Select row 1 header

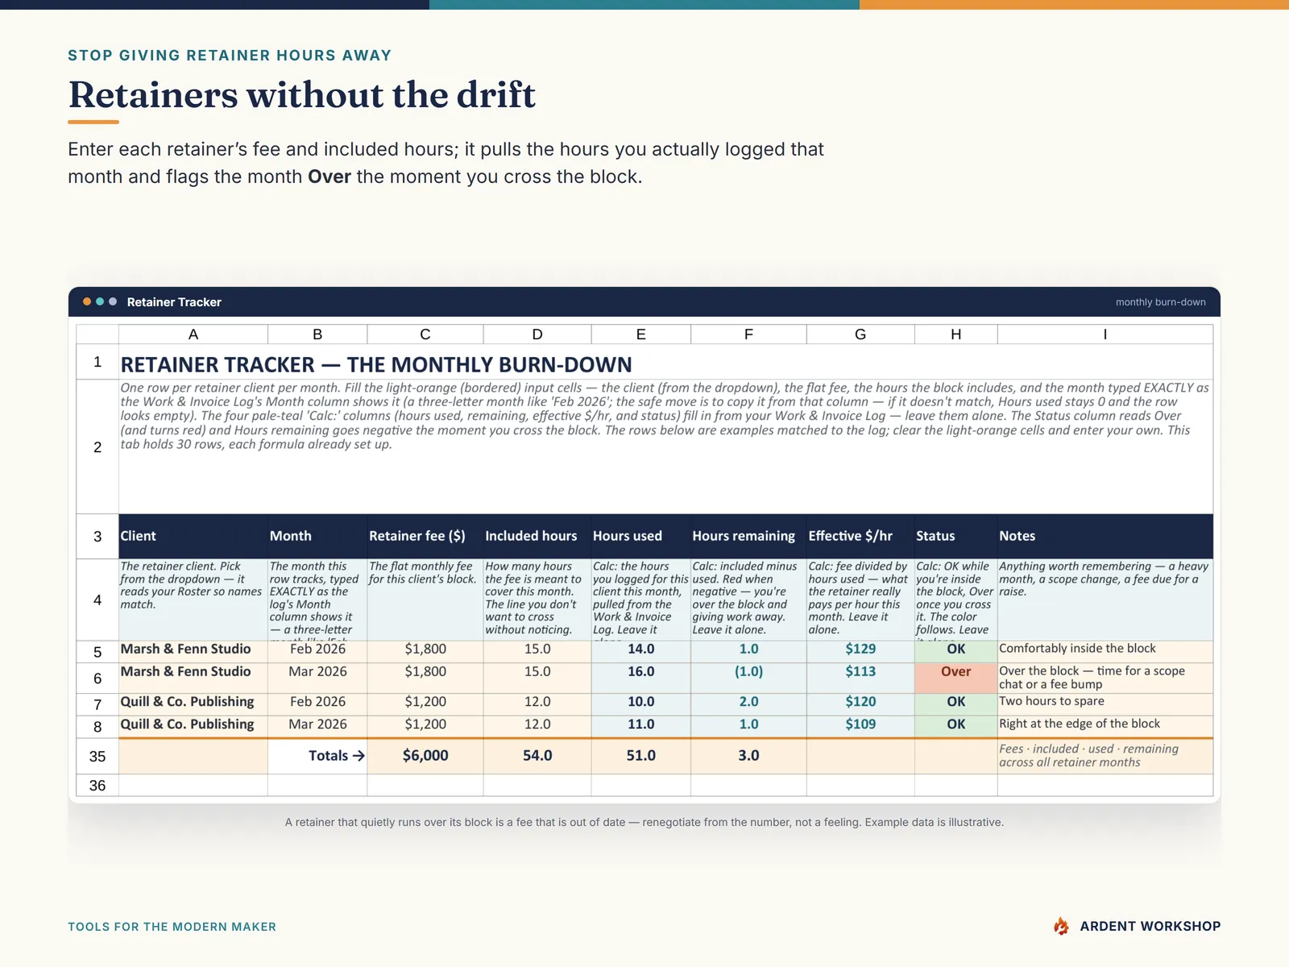pyautogui.click(x=97, y=362)
